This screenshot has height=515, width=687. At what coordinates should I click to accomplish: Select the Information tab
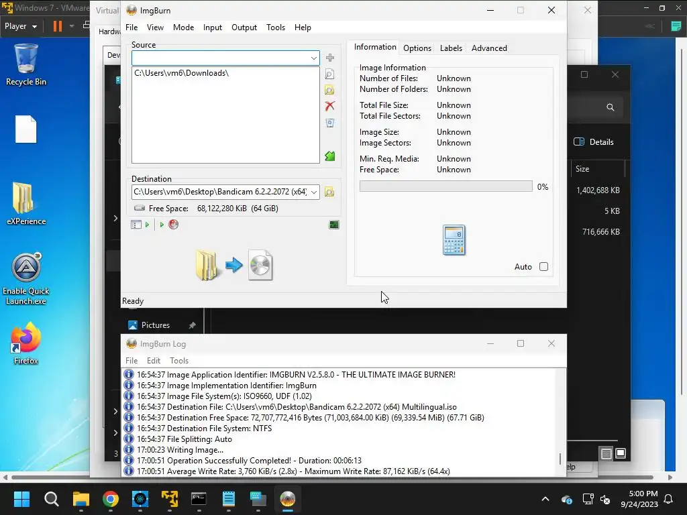pyautogui.click(x=375, y=47)
